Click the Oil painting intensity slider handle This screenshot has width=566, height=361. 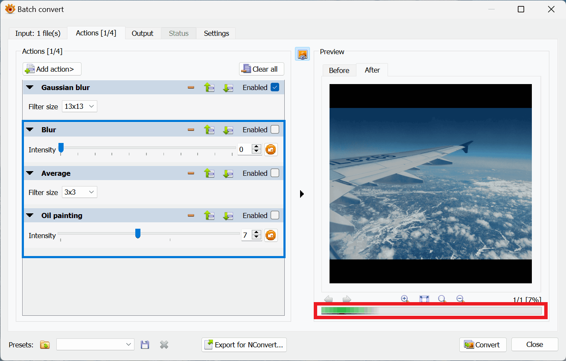point(138,233)
